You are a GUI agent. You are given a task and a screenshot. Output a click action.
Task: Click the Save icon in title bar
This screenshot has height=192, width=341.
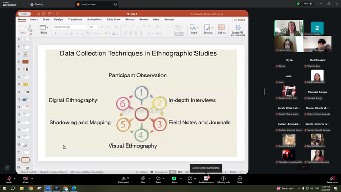point(44,14)
